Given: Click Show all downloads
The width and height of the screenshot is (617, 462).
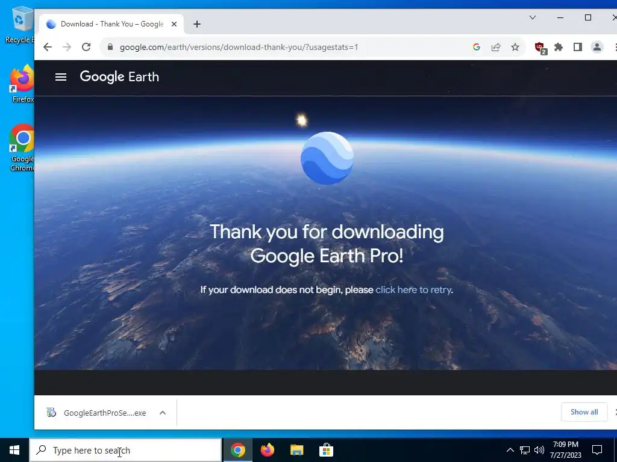Looking at the screenshot, I should (x=584, y=412).
